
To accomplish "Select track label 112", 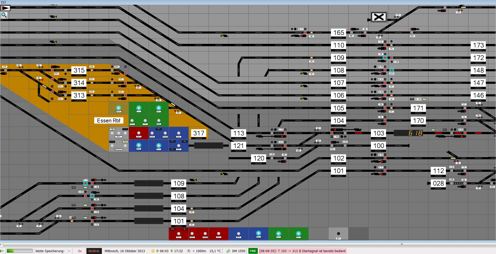I will pyautogui.click(x=438, y=171).
